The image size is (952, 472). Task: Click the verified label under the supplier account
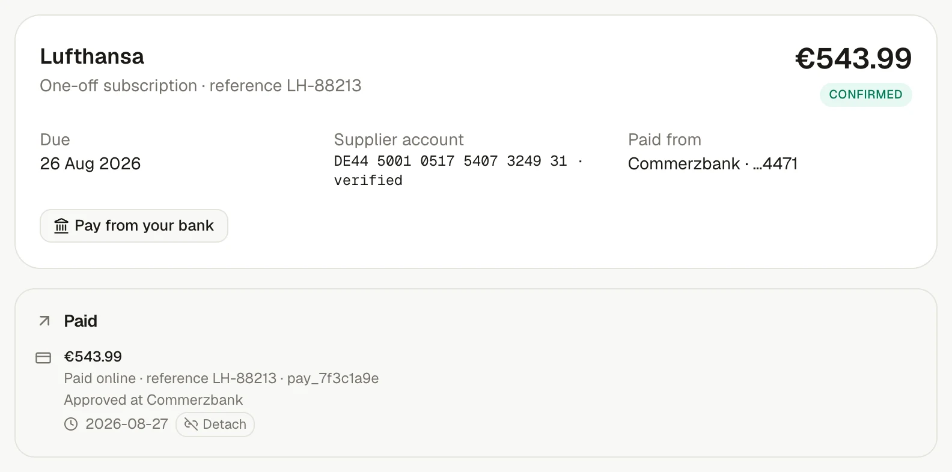(368, 180)
